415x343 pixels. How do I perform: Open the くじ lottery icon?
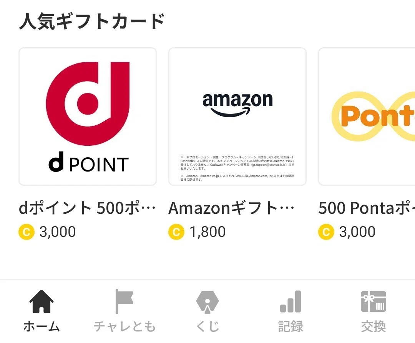coord(207,302)
